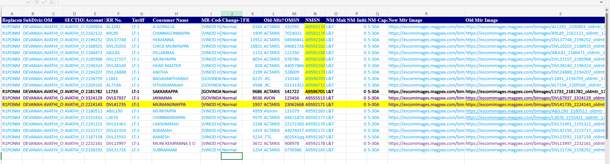Click the Enter checkmark icon in formula bar
Viewport: 610px width, 164px height.
pos(44,2)
